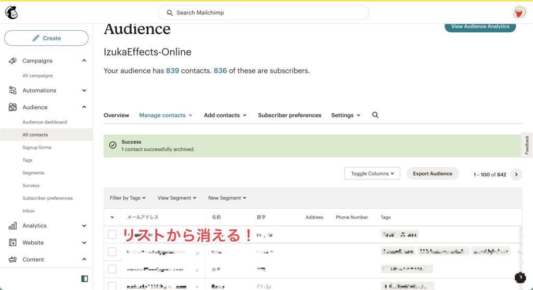Click the Tags column header in table
This screenshot has width=533, height=290.
point(386,217)
